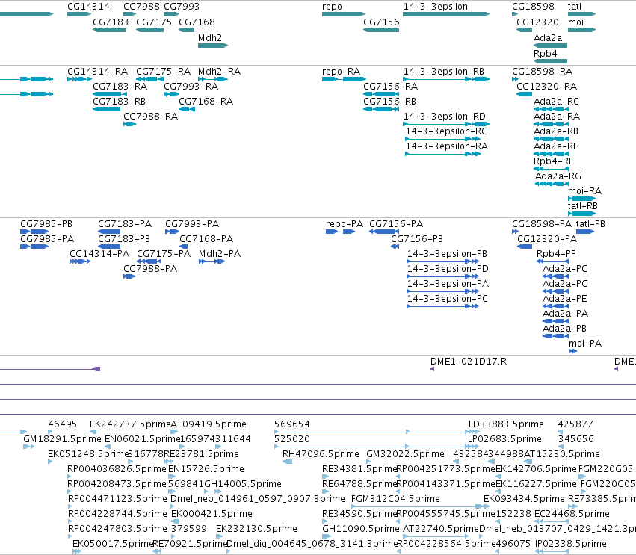Open protein CG7985-PB

point(46,225)
